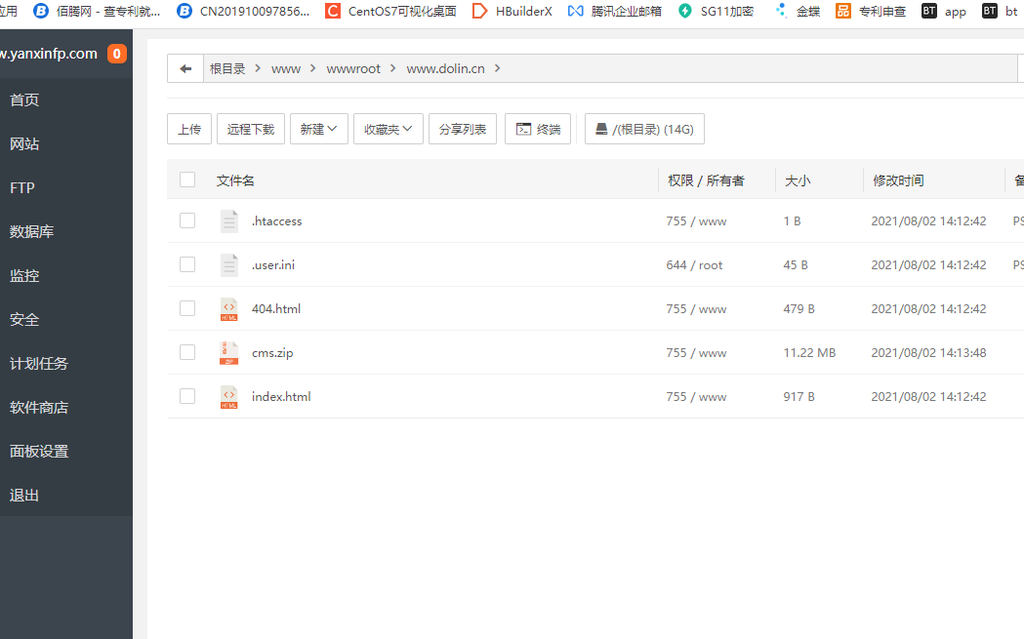Click the .user.ini file icon
1024x639 pixels.
229,265
